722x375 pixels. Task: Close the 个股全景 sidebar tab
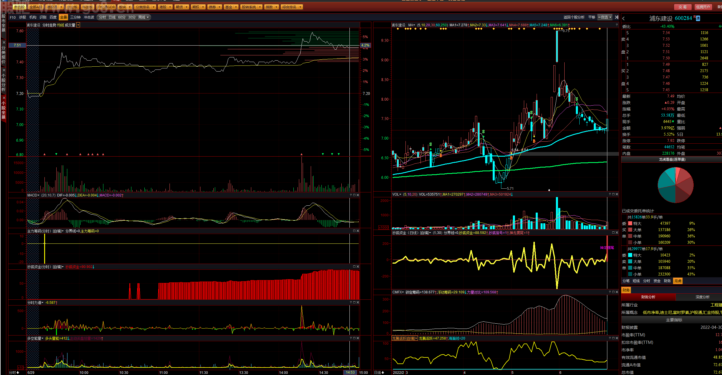click(x=4, y=98)
